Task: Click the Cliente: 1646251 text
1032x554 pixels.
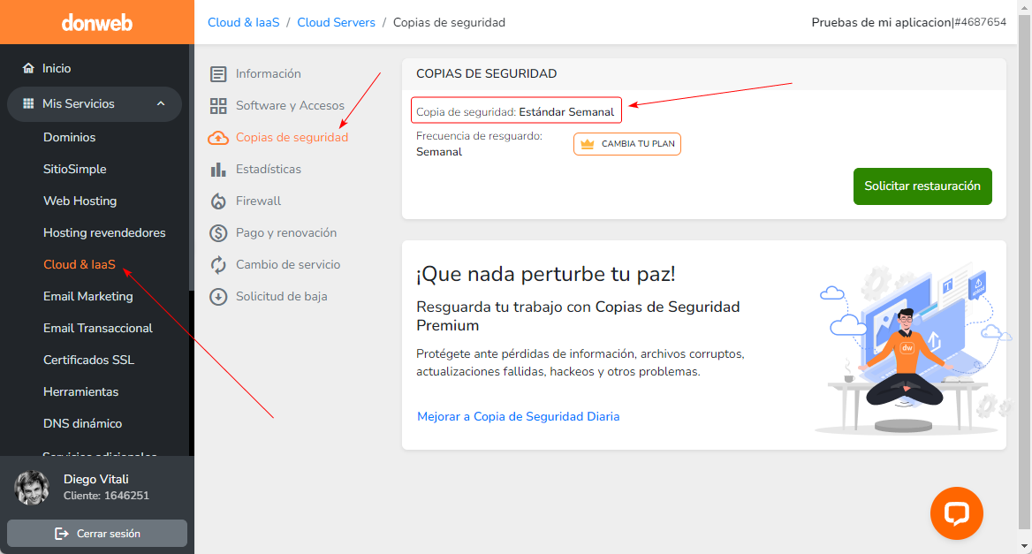Action: 106,496
